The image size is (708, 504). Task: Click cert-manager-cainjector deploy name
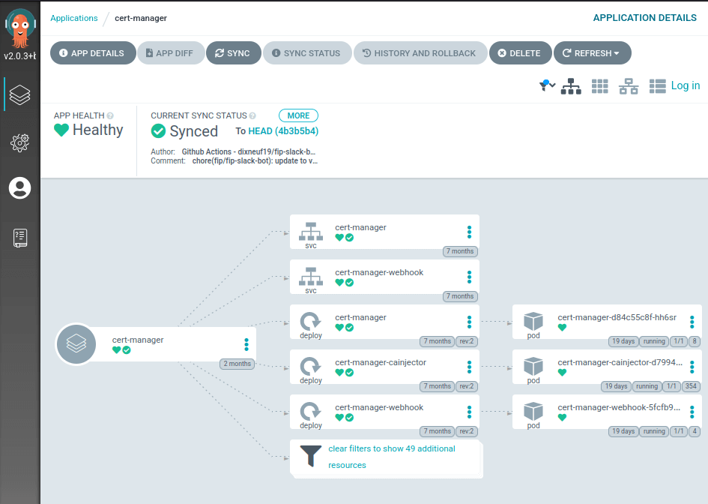coord(380,362)
